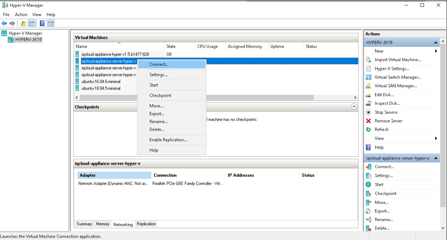Screen dimensions: 447x240
Task: Click the blue Help question-mark toolbar icon
Action: tap(42, 23)
